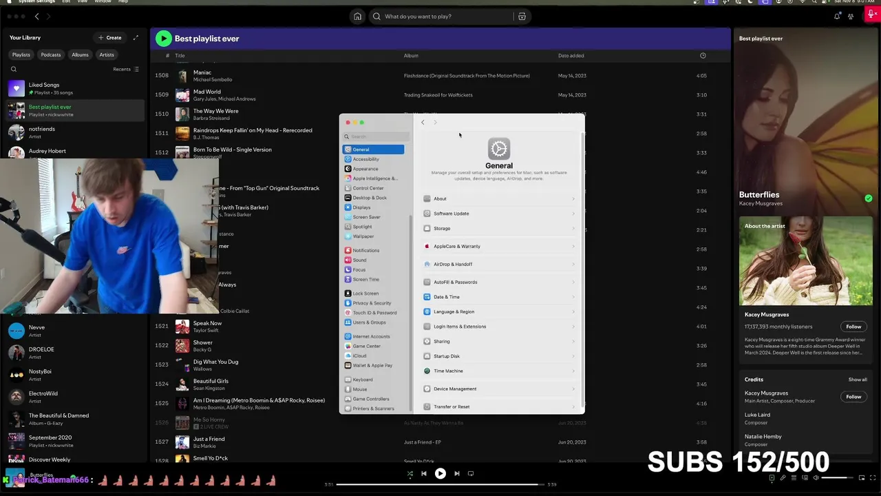
Task: Open the lyrics microphone icon
Action: click(783, 477)
